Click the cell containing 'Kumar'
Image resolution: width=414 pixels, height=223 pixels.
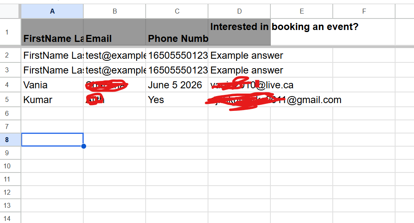(52, 100)
